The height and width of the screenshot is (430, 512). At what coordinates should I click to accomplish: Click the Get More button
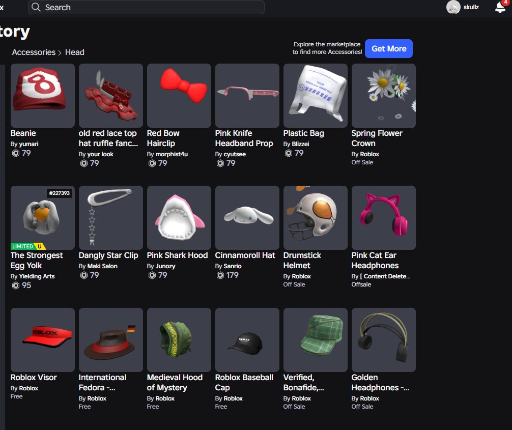tap(388, 49)
